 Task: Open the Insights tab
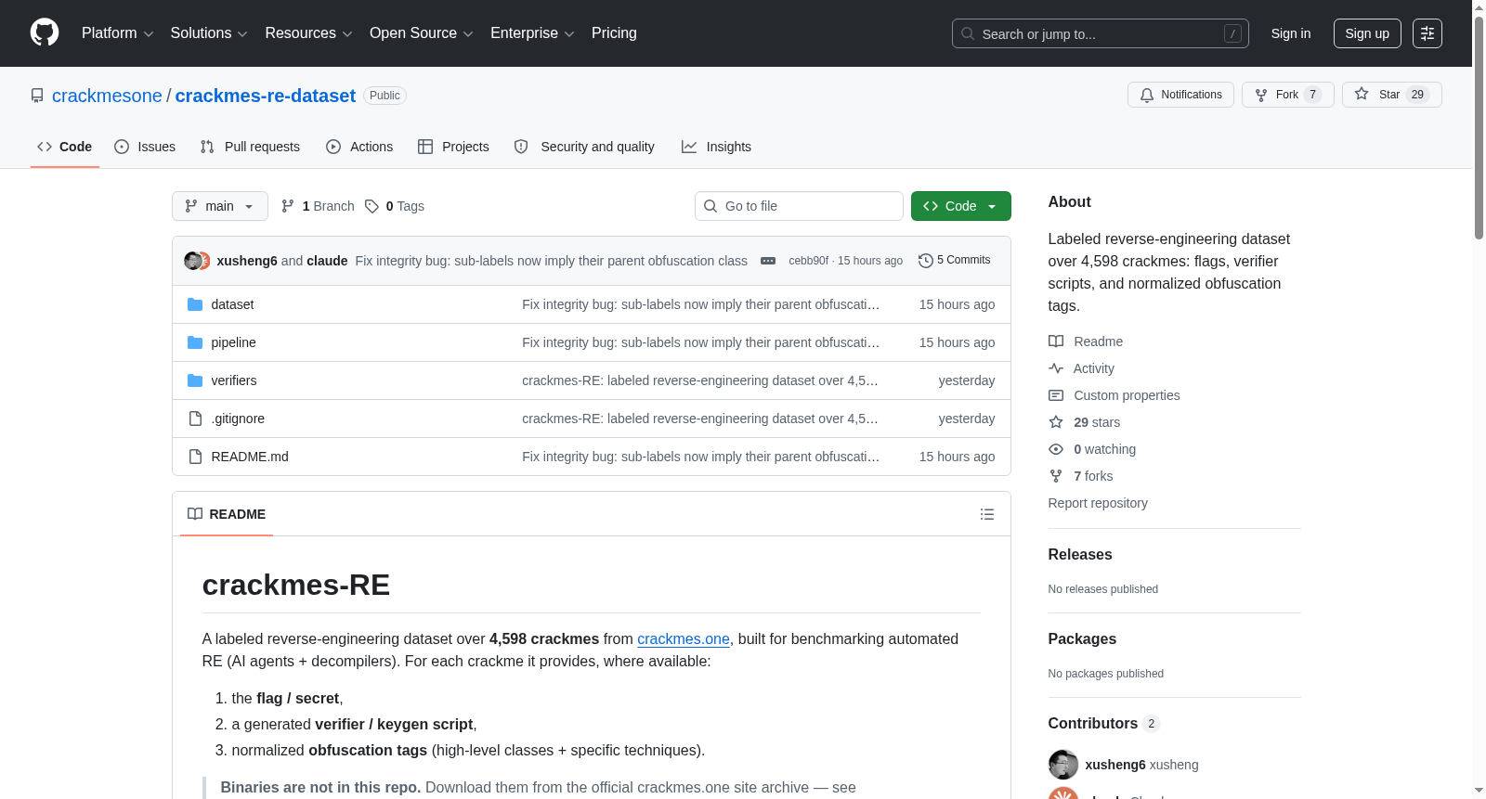click(x=716, y=147)
